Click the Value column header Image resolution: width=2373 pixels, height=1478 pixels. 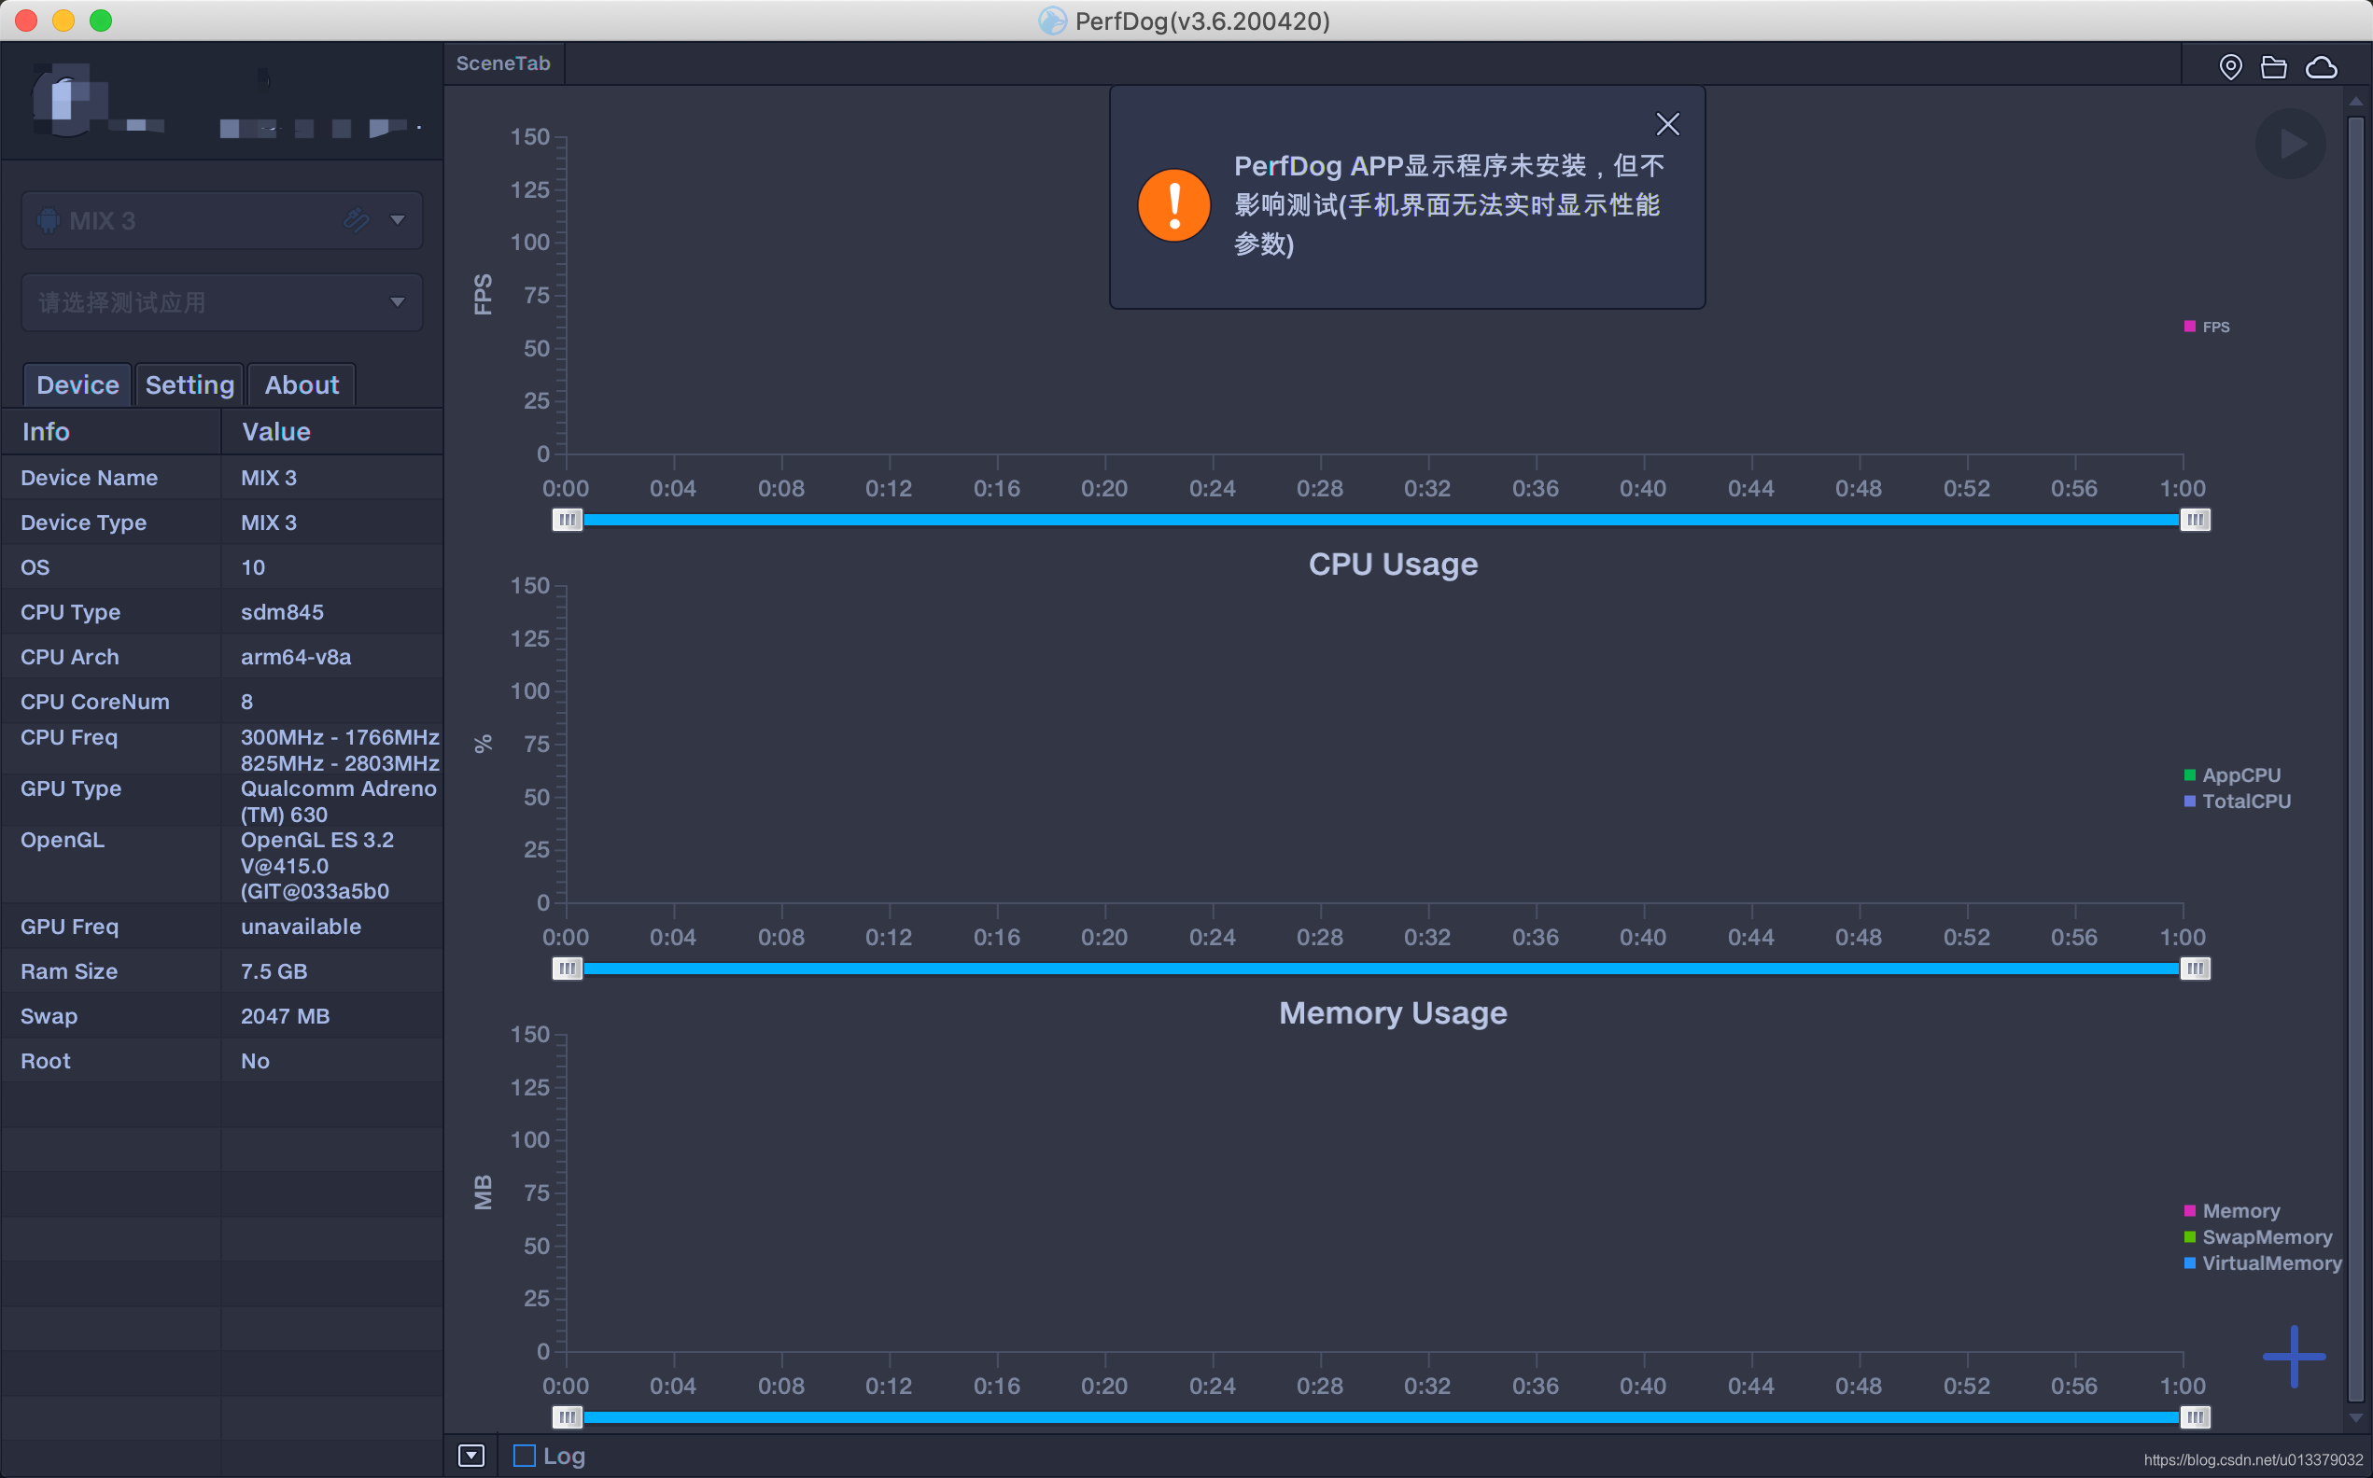click(332, 432)
